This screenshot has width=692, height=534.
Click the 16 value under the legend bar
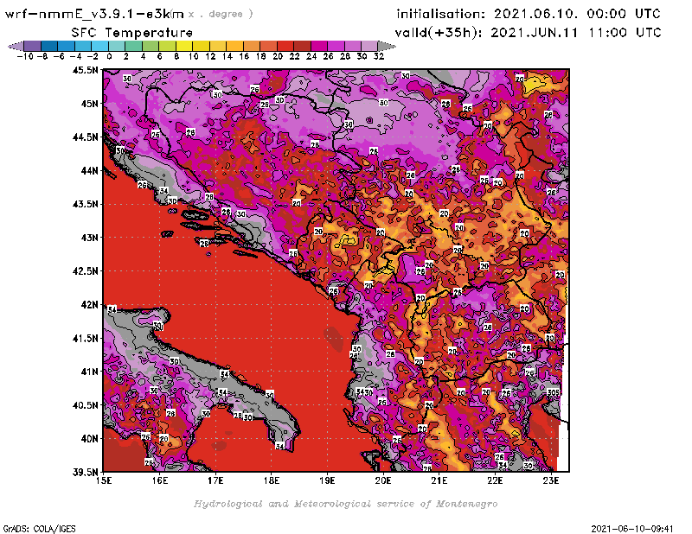point(244,56)
